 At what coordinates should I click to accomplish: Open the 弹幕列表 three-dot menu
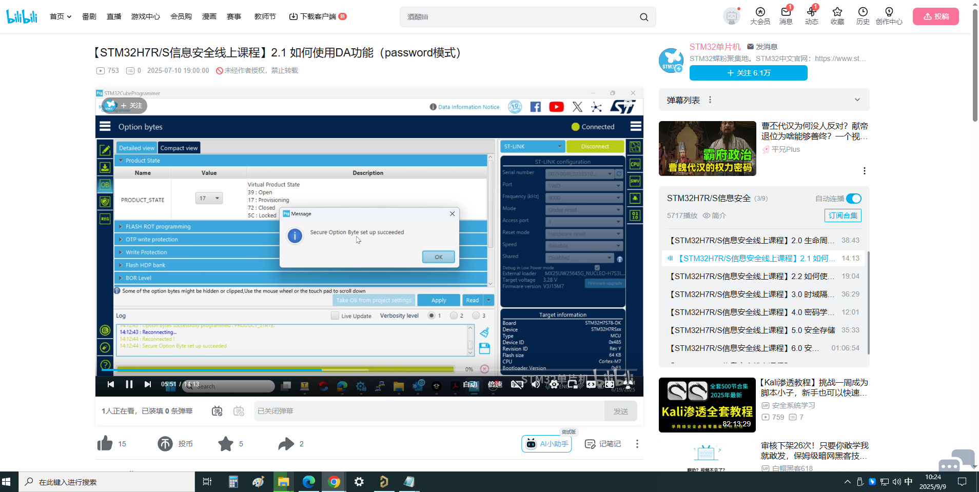[x=710, y=100]
